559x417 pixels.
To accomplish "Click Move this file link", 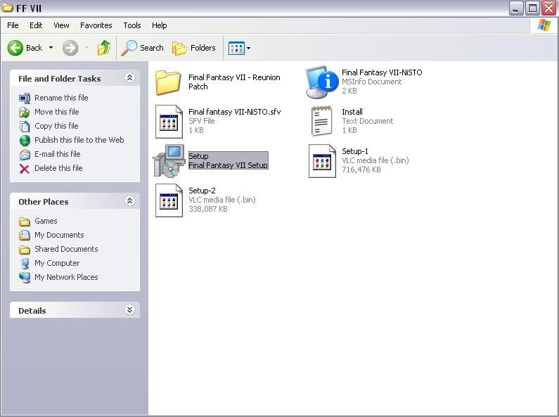I will (57, 112).
